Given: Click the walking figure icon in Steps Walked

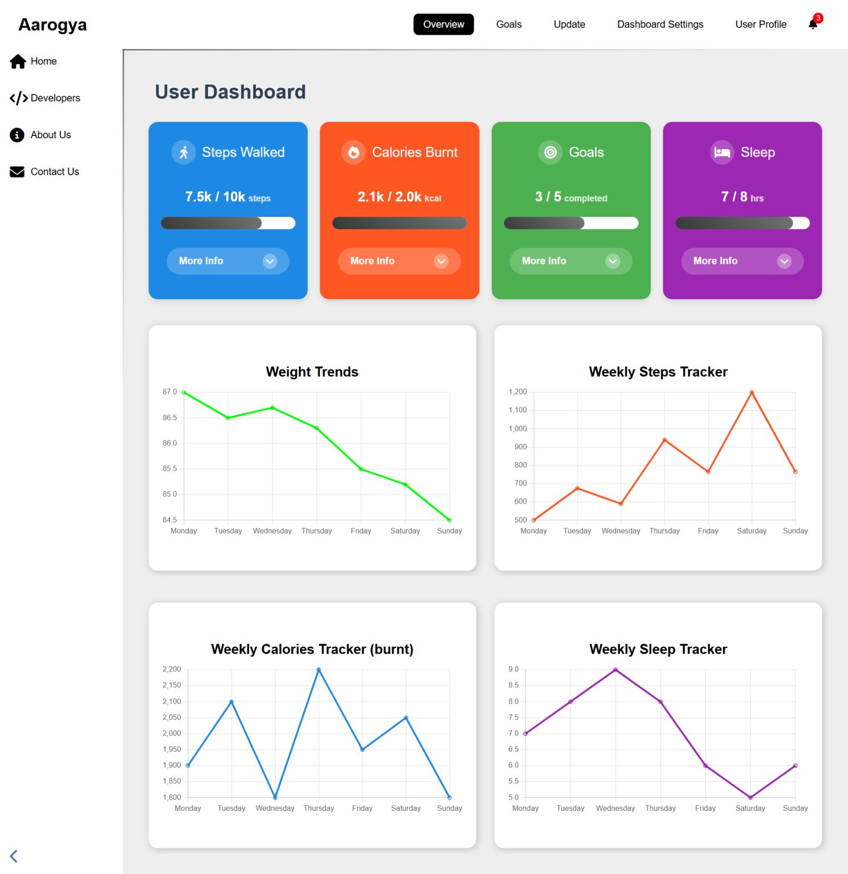Looking at the screenshot, I should (184, 152).
